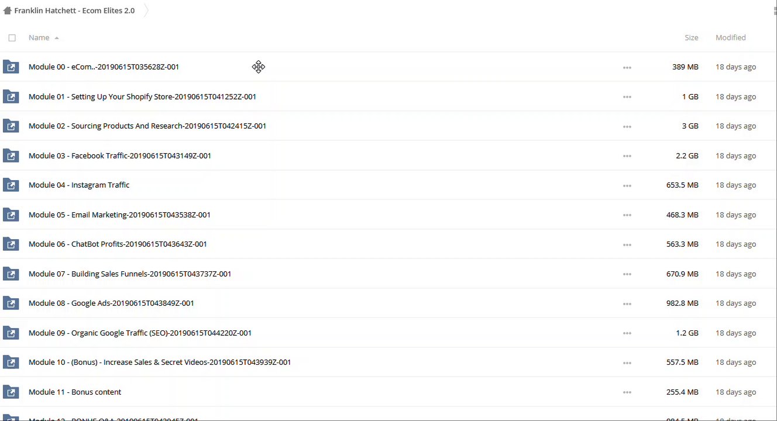Sort files by the Name column
Screen dimensions: 777x421
(39, 37)
